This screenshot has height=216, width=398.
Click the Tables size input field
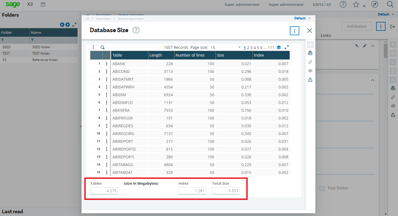104,191
